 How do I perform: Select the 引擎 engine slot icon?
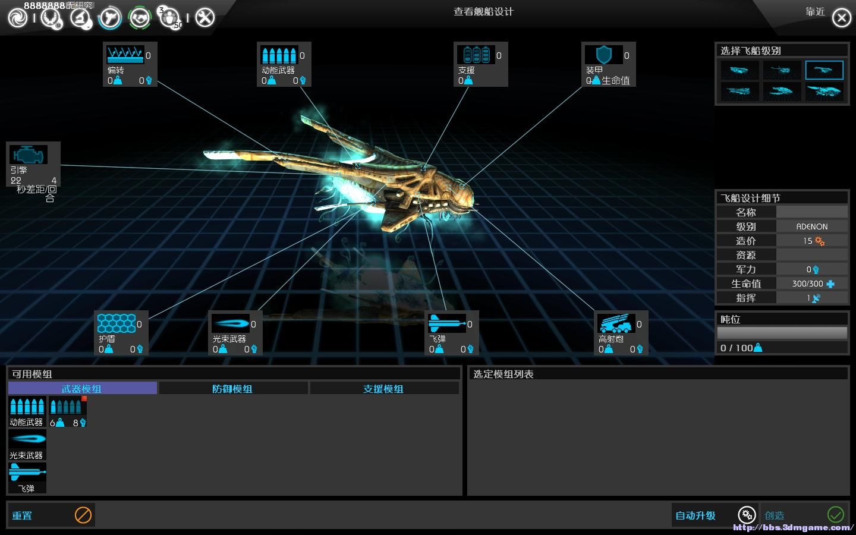pyautogui.click(x=28, y=155)
